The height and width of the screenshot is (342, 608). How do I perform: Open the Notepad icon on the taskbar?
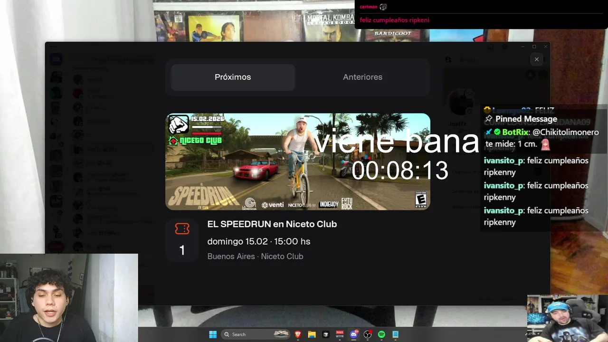tap(395, 334)
